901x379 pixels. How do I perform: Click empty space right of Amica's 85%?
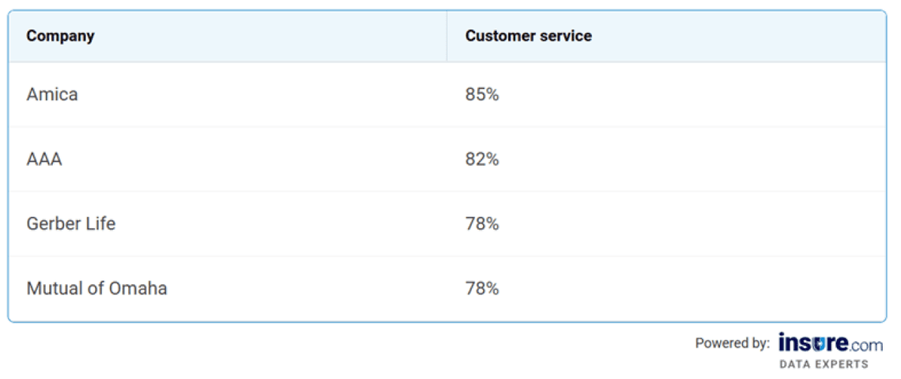[x=688, y=95]
